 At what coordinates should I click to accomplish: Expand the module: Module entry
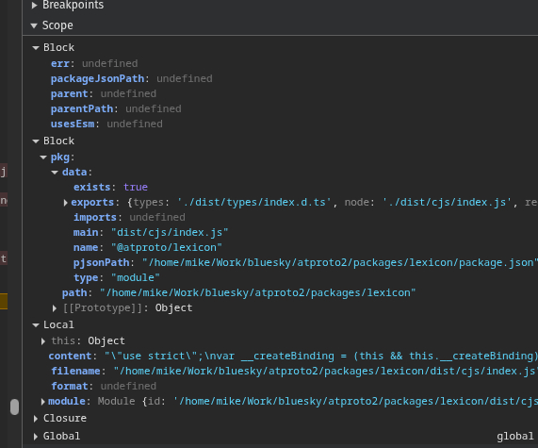pos(43,402)
